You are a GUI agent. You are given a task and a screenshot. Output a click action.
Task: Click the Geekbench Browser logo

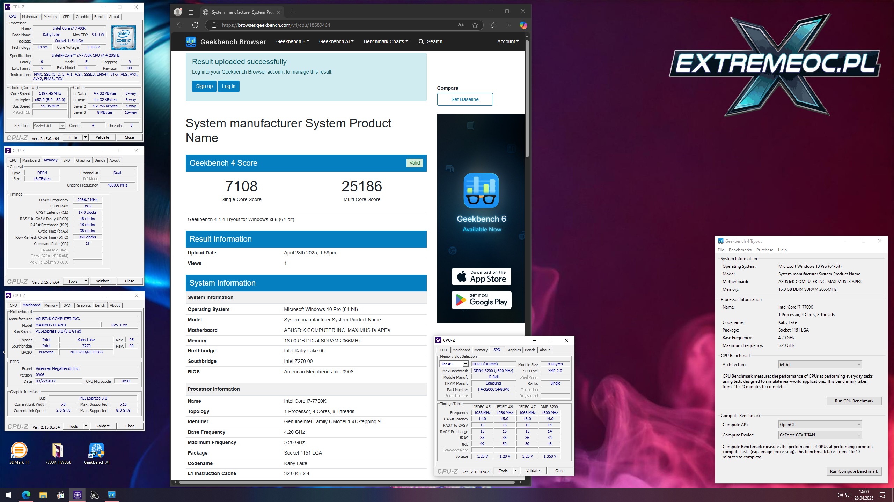coord(226,42)
